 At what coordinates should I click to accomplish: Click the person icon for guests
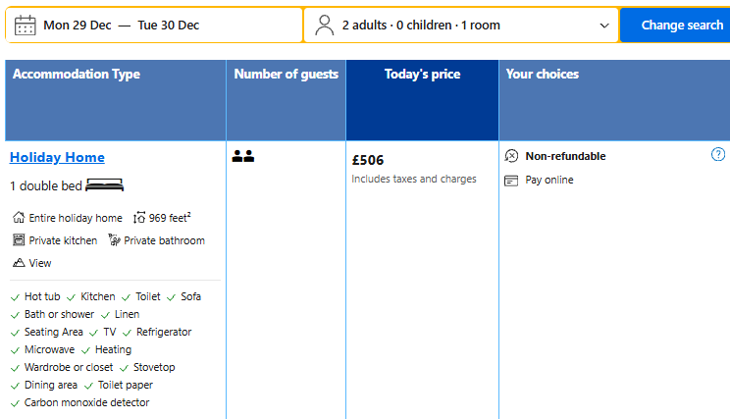click(x=325, y=25)
